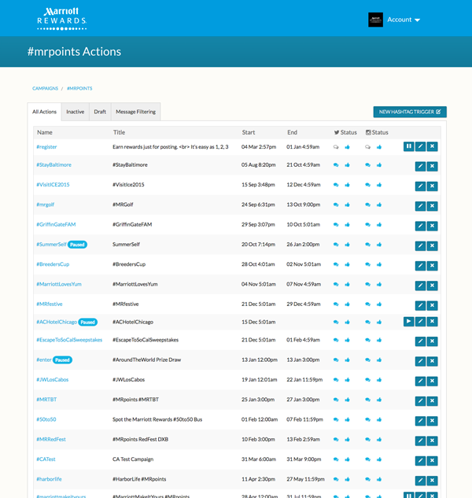Viewport: 472px width, 498px height.
Task: Click the Paused badge on #SummerSelf
Action: point(77,244)
